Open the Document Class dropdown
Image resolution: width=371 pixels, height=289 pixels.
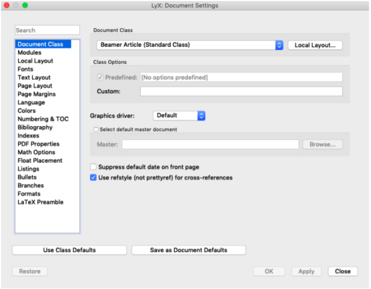[190, 45]
